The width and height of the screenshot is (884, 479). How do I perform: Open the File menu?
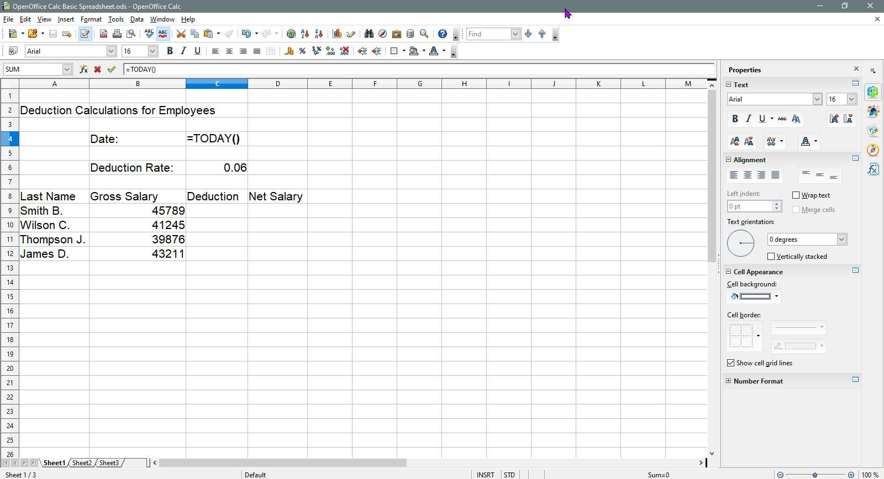[x=8, y=19]
